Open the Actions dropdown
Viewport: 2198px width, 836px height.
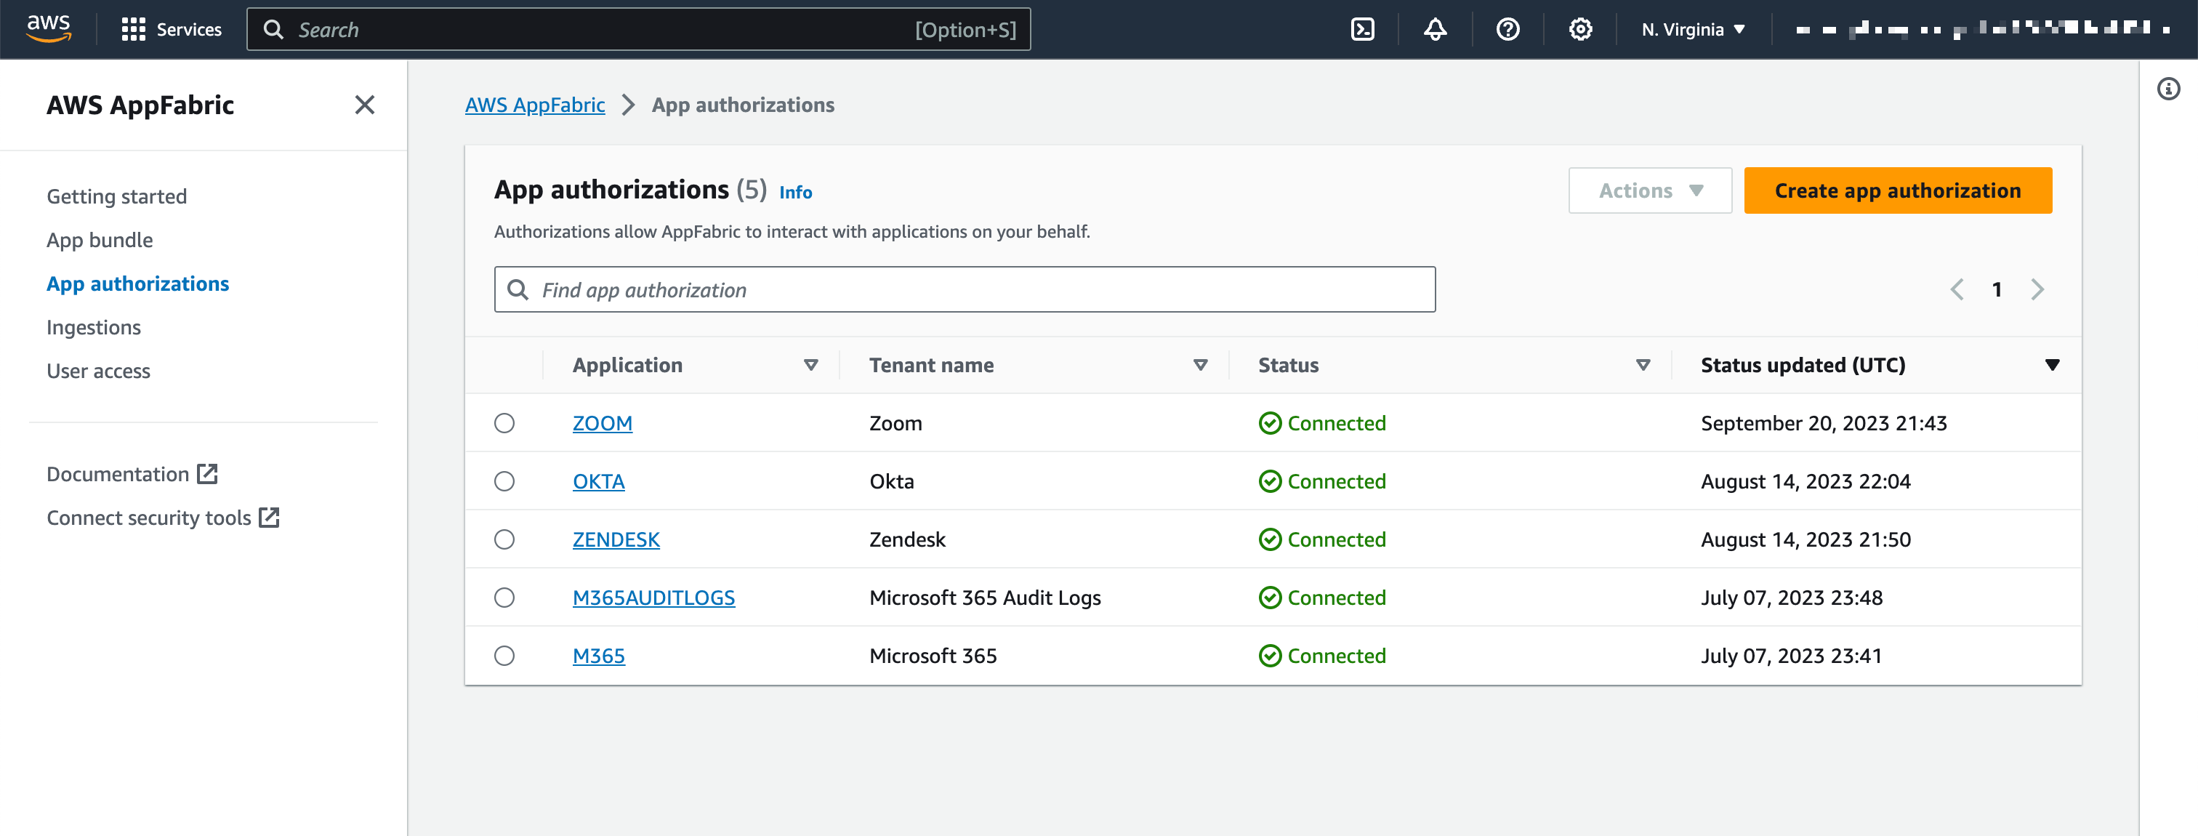tap(1648, 190)
